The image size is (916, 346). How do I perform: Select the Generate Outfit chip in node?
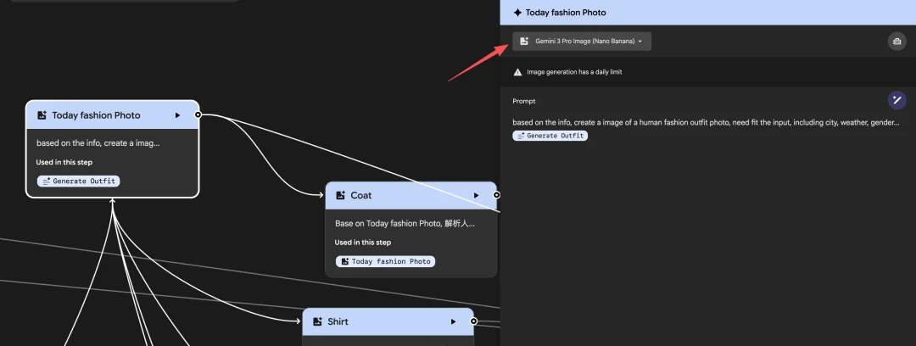78,181
